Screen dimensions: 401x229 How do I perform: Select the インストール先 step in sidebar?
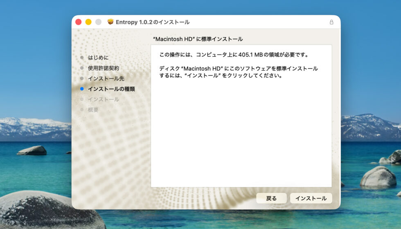coord(106,79)
